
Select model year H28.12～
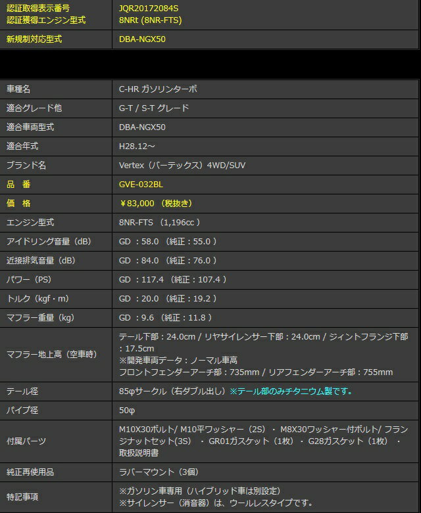tap(137, 146)
